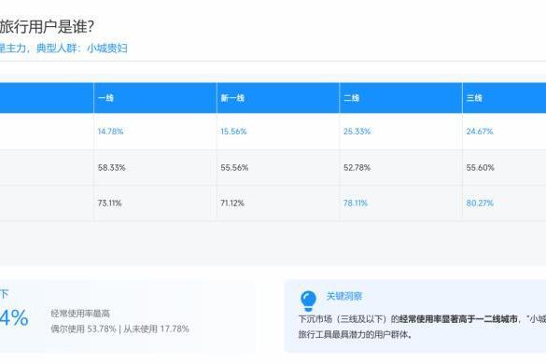Select the 三线 column header
Image resolution: width=546 pixels, height=364 pixels.
pyautogui.click(x=504, y=98)
